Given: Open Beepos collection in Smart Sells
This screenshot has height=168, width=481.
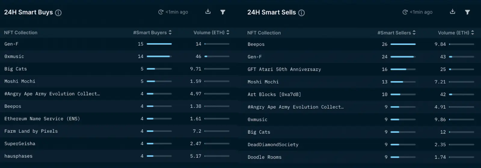Looking at the screenshot, I should click(256, 44).
